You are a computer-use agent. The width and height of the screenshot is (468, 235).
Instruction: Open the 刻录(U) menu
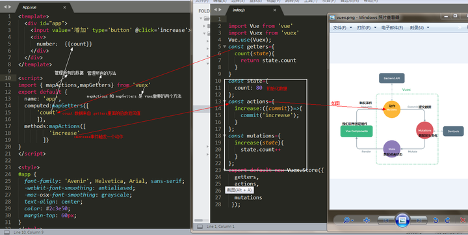[x=417, y=27]
